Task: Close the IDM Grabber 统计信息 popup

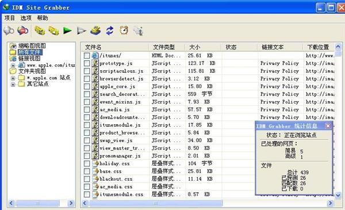Action: coord(328,126)
